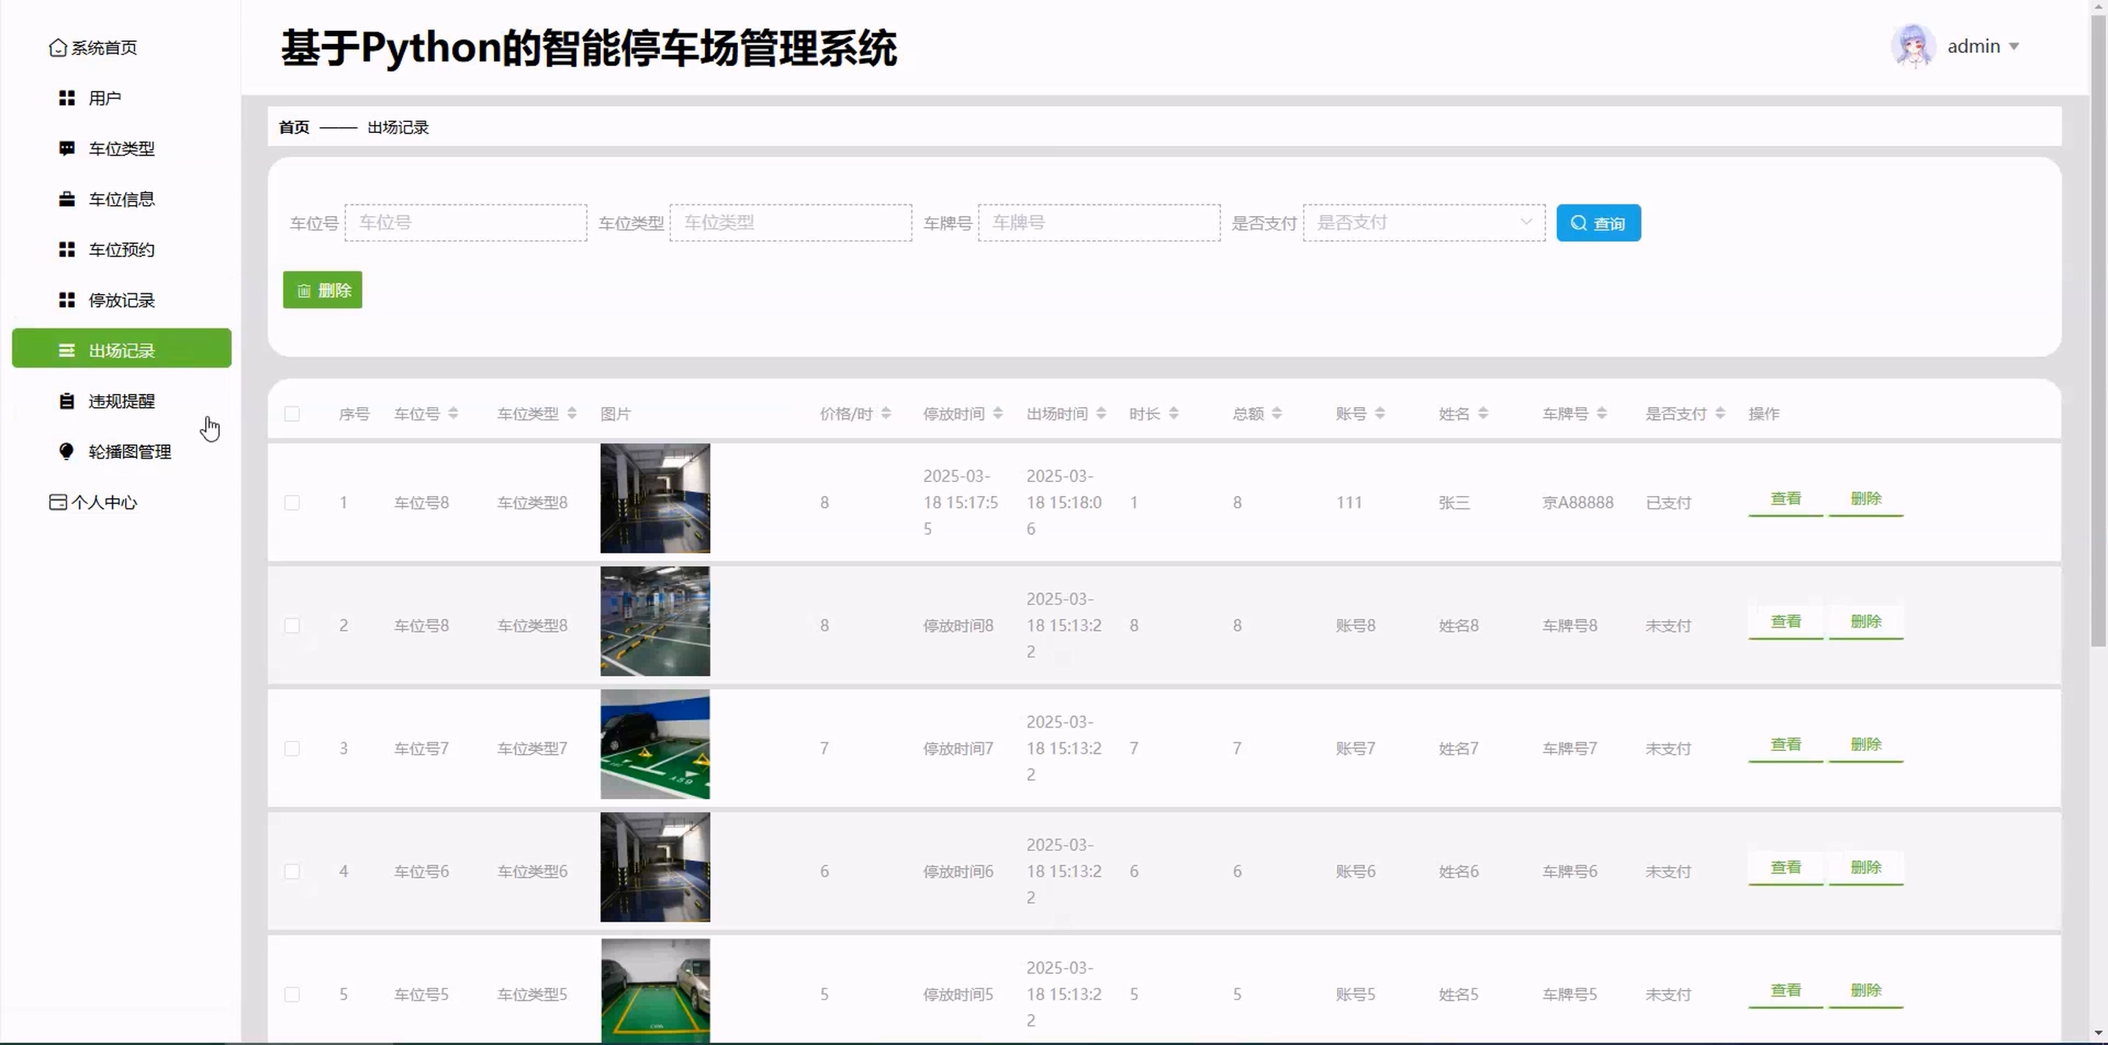Click the briefcase icon for 车位信息

[67, 199]
